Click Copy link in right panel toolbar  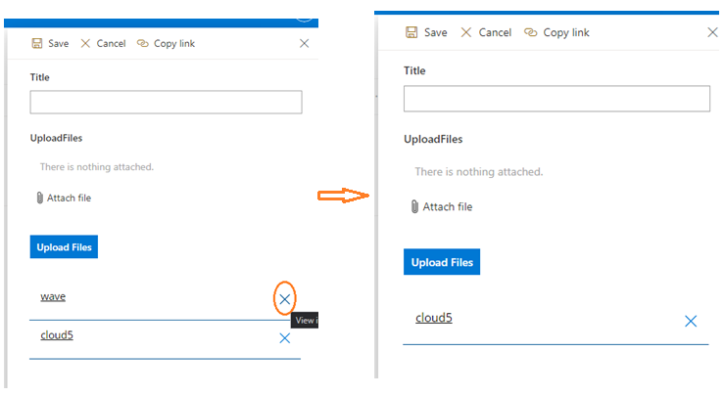556,32
